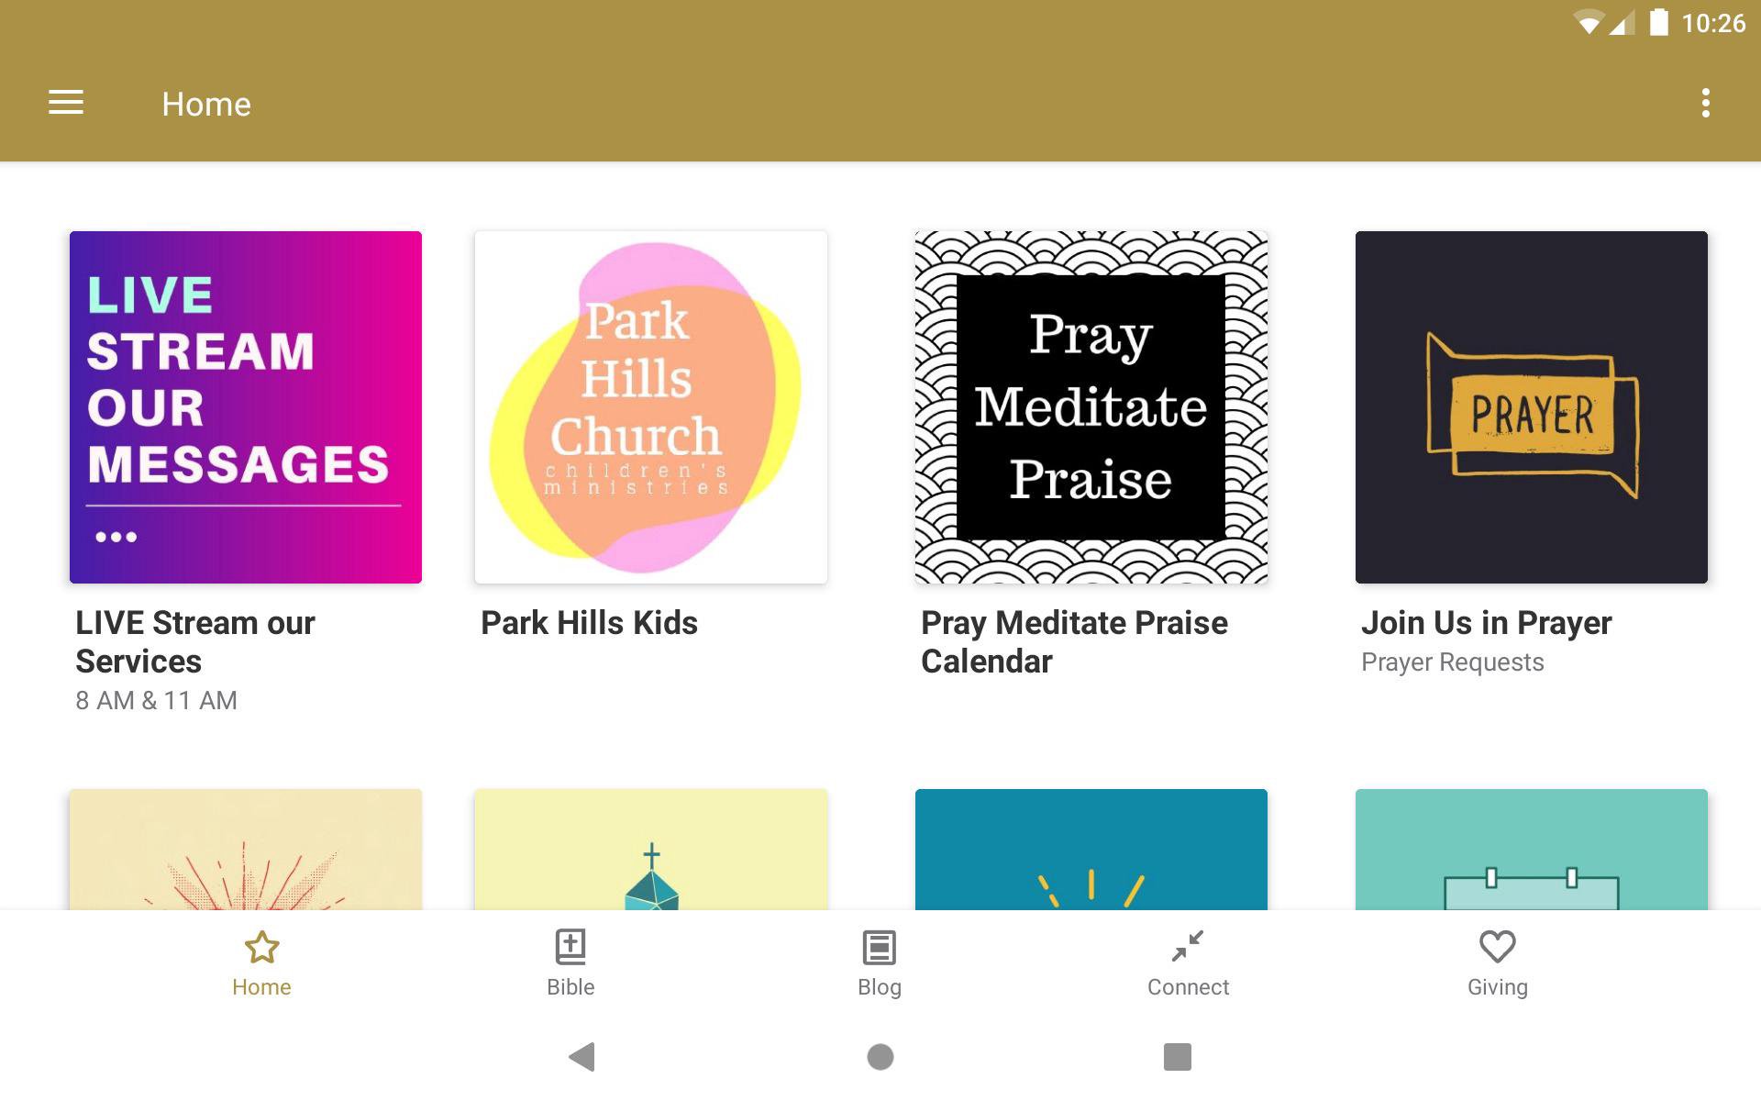Open the Pray Meditate Praise image
1761x1101 pixels.
tap(1091, 407)
